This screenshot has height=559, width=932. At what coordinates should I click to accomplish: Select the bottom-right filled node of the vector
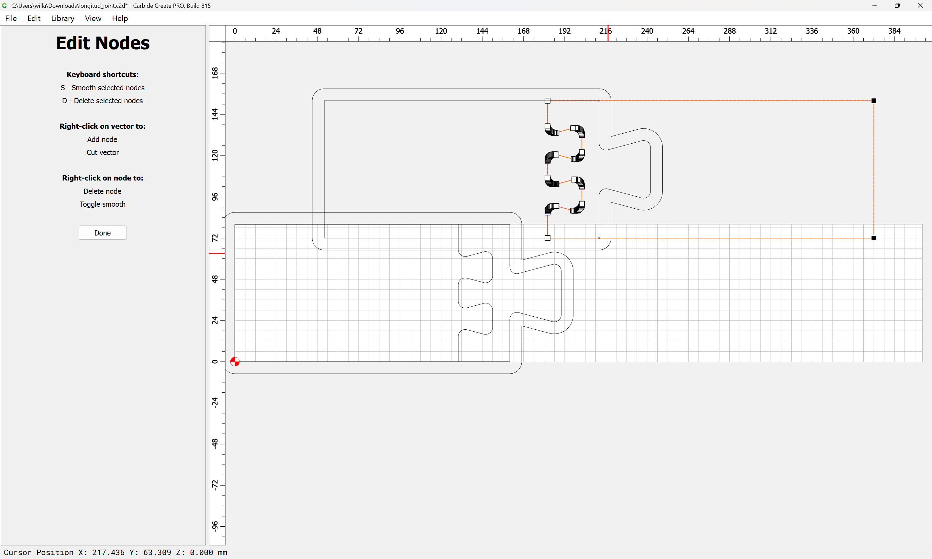click(874, 238)
